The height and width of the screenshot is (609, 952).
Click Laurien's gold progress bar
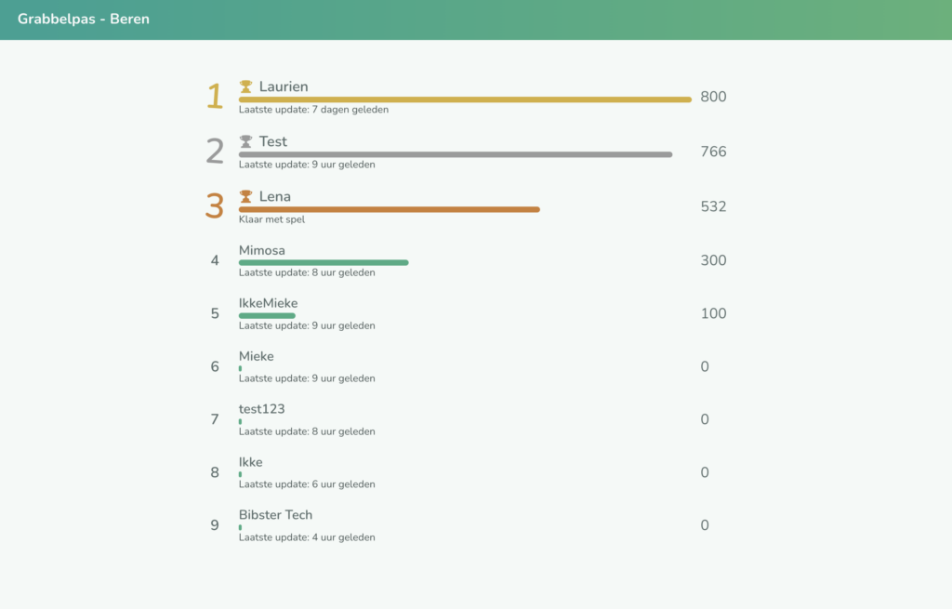point(465,99)
